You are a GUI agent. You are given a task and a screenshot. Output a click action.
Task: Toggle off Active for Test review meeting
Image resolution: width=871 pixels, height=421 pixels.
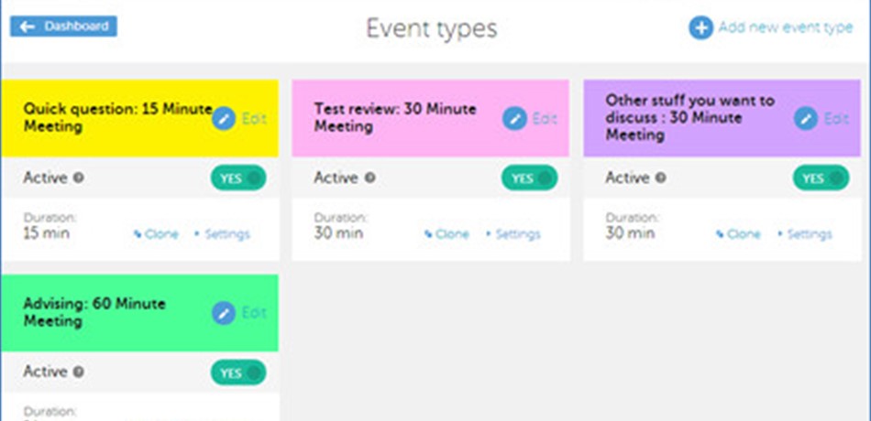[x=529, y=178]
